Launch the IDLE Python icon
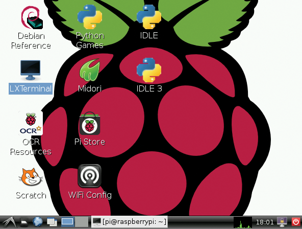The height and width of the screenshot is (229, 302). [149, 17]
